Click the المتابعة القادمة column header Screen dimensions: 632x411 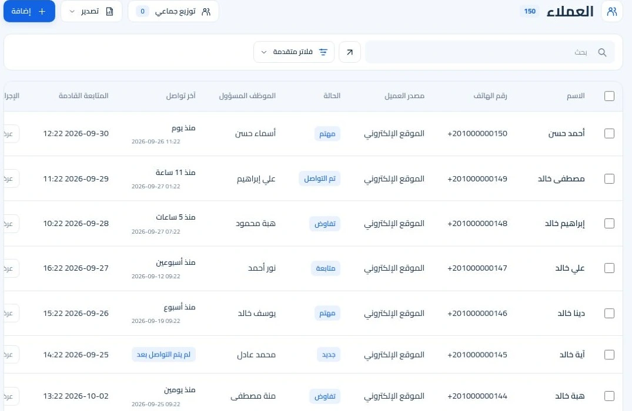83,96
